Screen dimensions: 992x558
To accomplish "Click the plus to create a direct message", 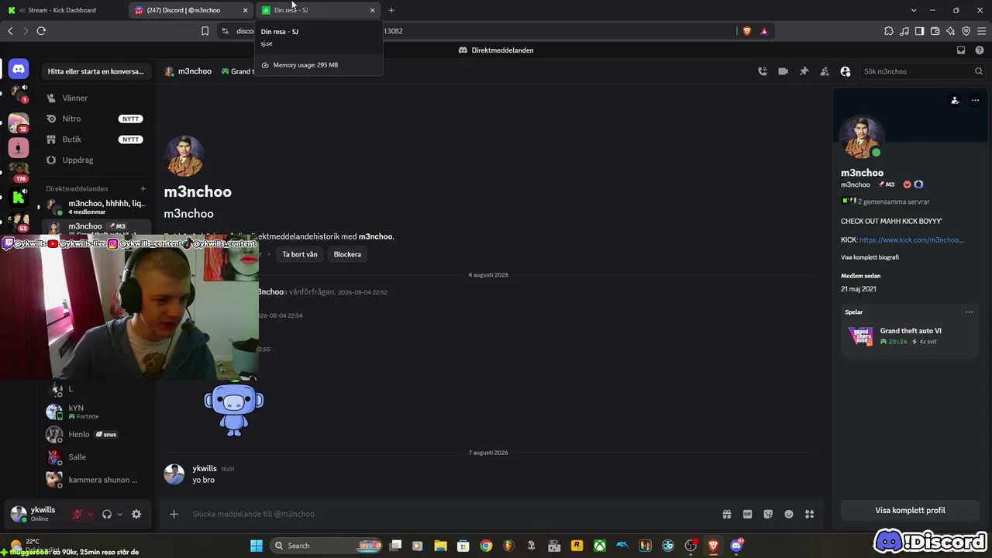I will tap(143, 188).
